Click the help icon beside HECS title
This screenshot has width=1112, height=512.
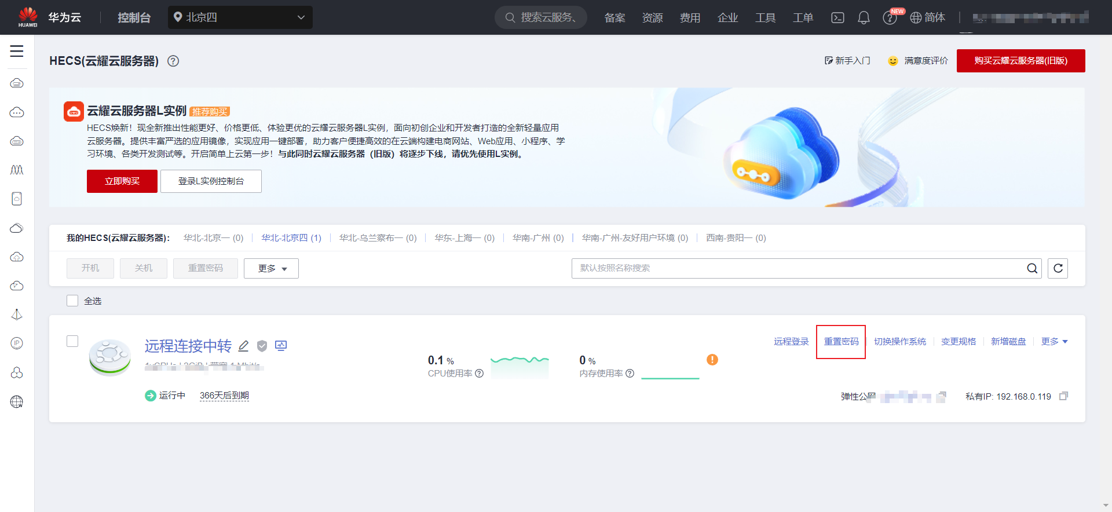click(x=173, y=61)
